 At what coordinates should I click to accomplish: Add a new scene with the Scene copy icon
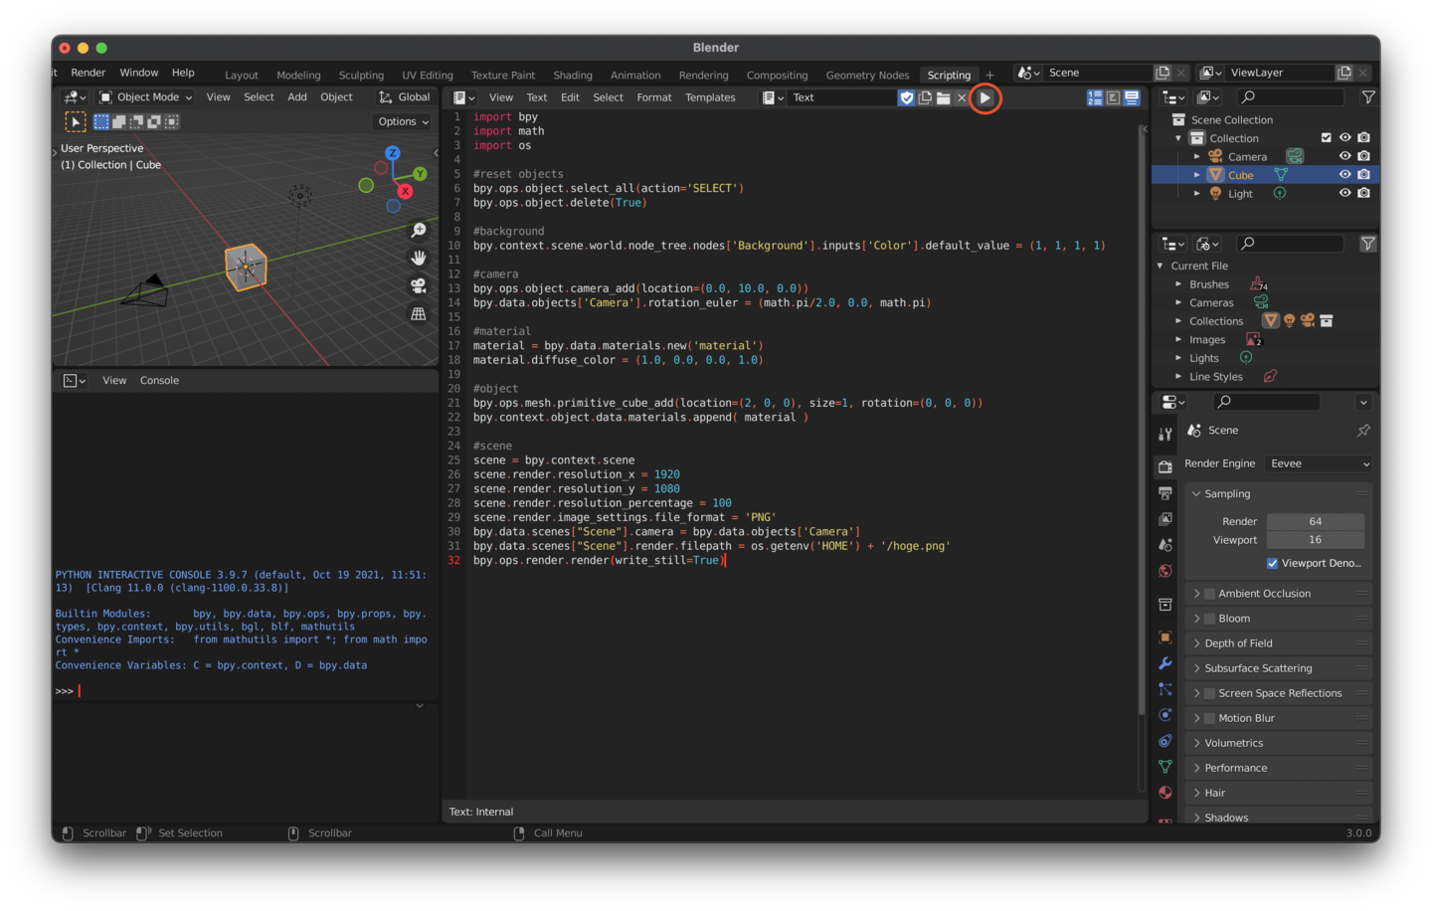point(1163,73)
